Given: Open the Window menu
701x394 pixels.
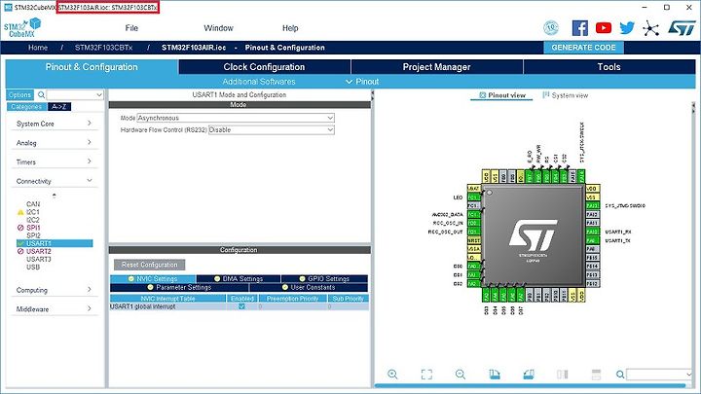Looking at the screenshot, I should [x=218, y=28].
